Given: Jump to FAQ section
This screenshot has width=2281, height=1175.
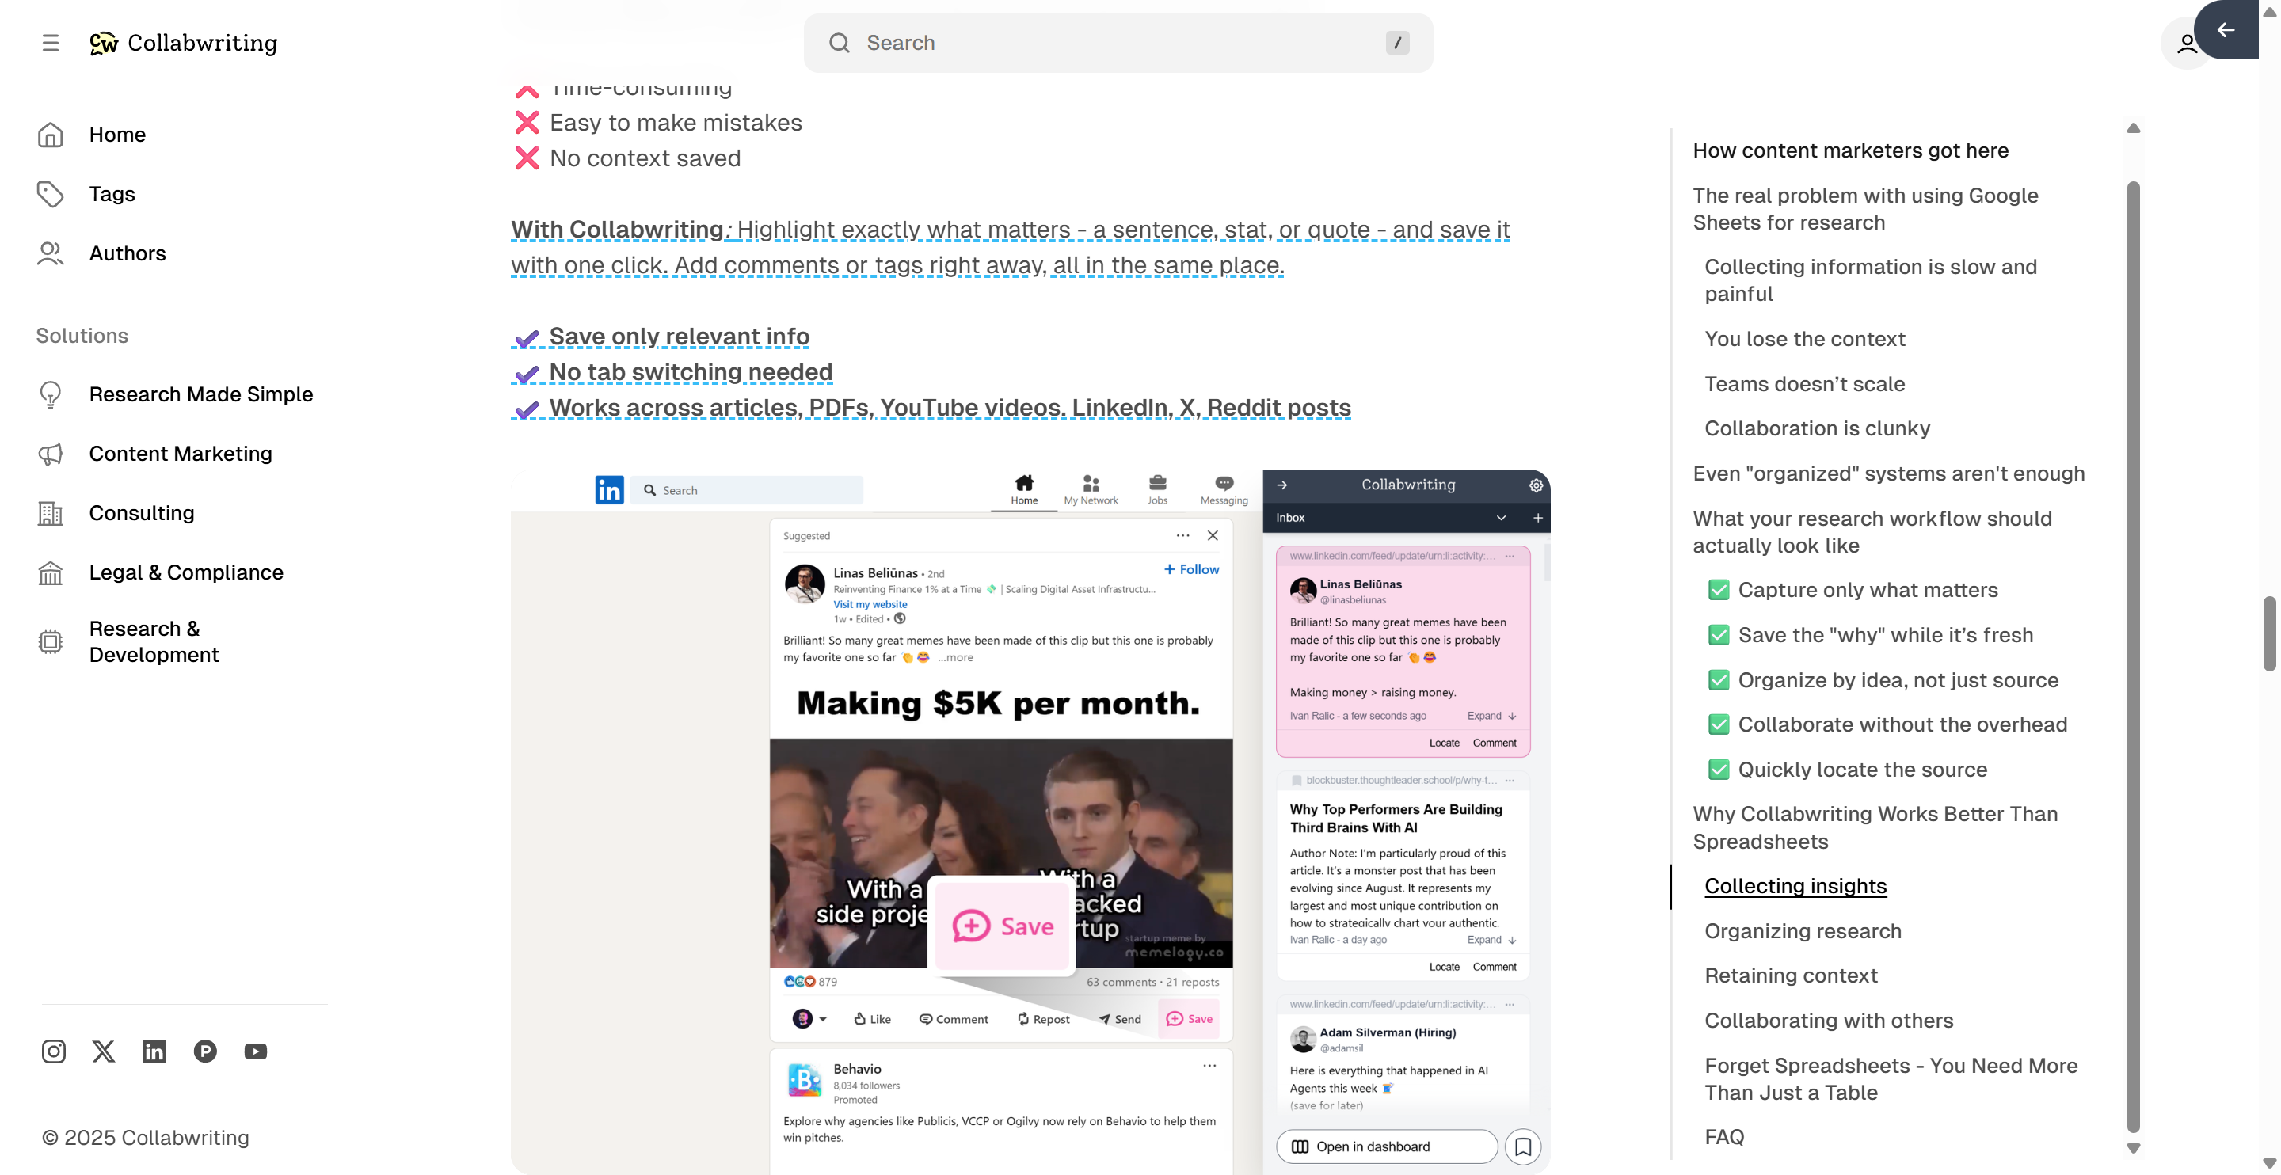Looking at the screenshot, I should coord(1724,1136).
